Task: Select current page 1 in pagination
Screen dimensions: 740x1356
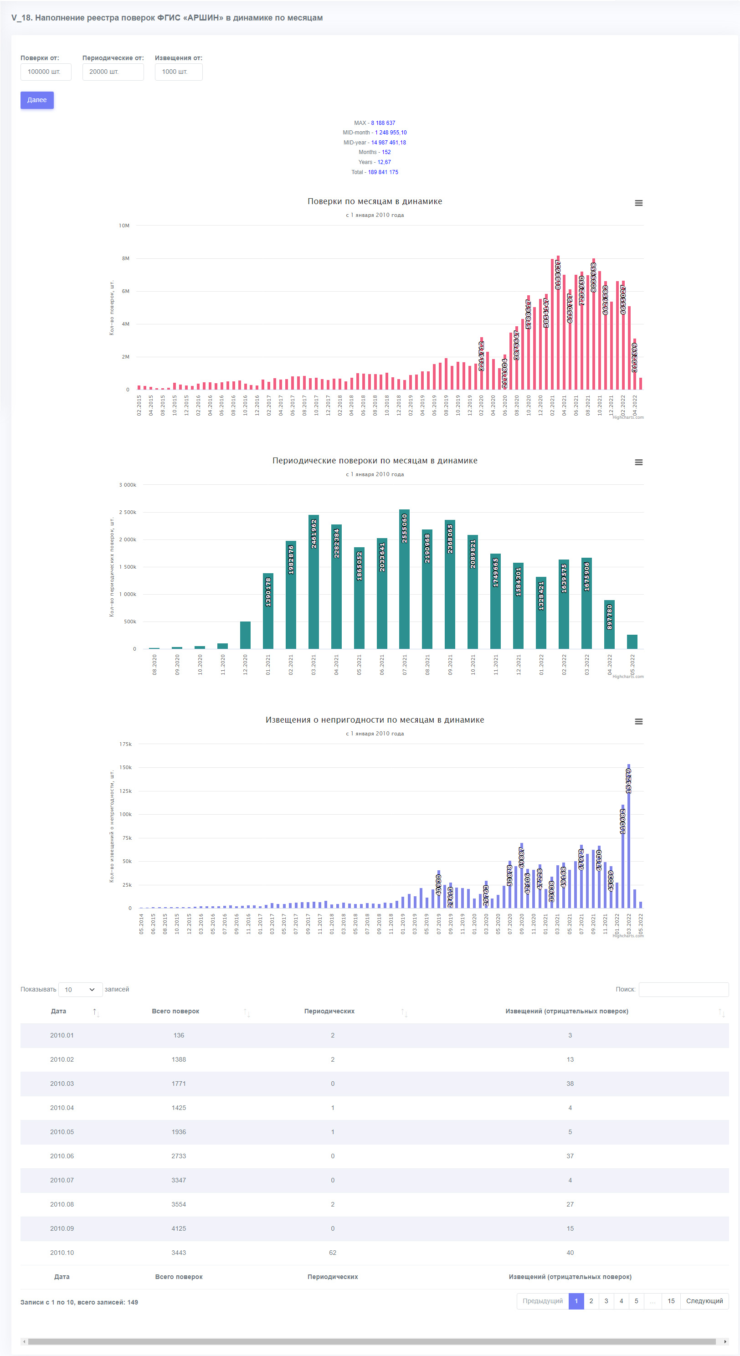Action: (x=576, y=1301)
